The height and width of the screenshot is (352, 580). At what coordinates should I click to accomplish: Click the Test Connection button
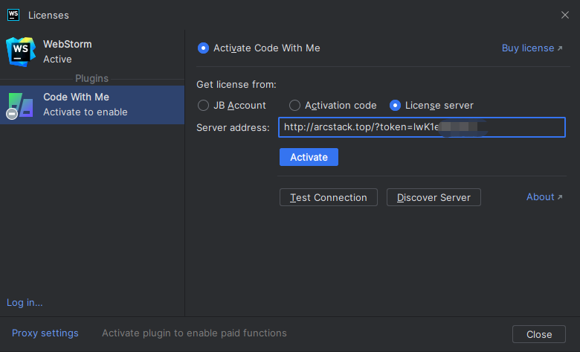pos(329,197)
